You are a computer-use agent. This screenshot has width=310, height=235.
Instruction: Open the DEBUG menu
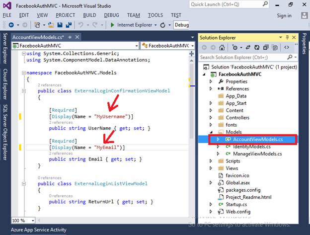coord(111,15)
